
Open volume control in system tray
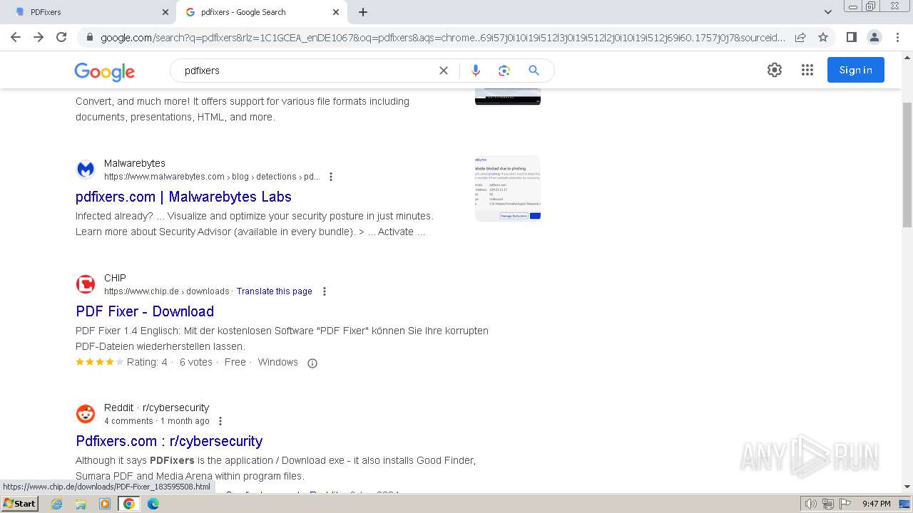click(811, 504)
